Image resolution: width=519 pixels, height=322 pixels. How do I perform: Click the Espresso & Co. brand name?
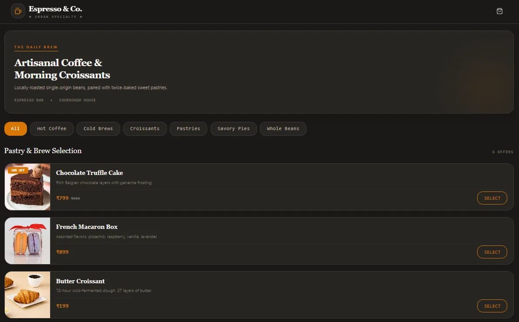55,9
